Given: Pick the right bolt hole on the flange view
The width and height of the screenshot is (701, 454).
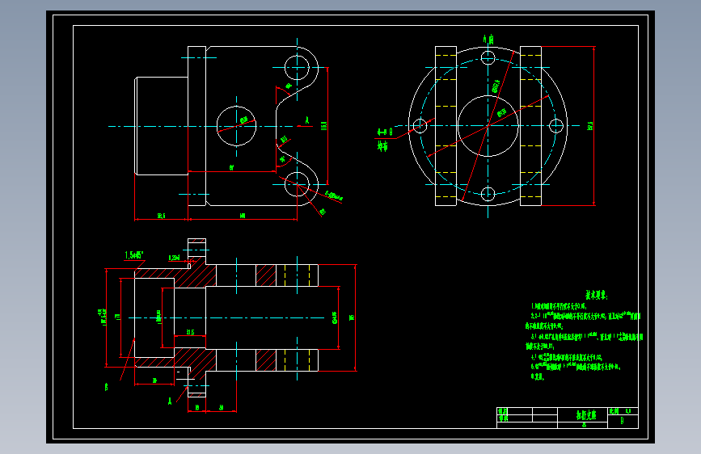Looking at the screenshot, I should coord(556,126).
